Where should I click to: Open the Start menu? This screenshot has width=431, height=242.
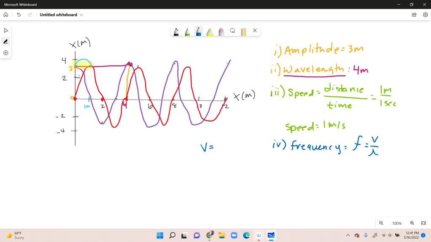(160, 235)
